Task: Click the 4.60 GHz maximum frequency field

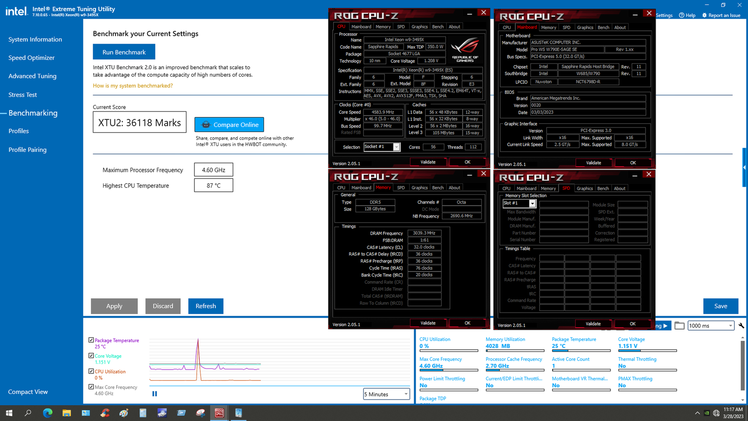Action: click(x=213, y=170)
